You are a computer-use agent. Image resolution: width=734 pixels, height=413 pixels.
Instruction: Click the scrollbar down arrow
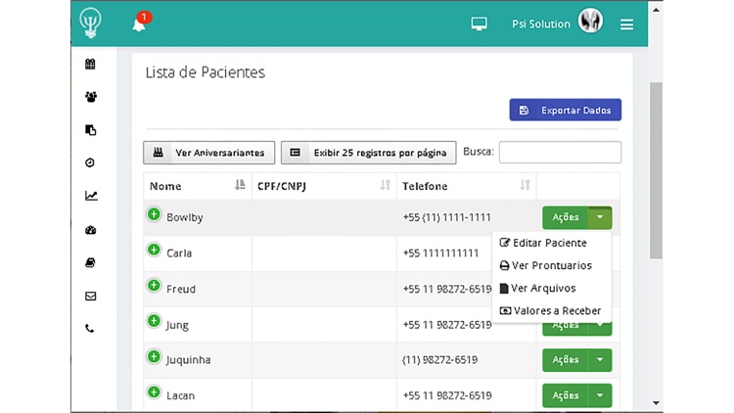point(656,402)
